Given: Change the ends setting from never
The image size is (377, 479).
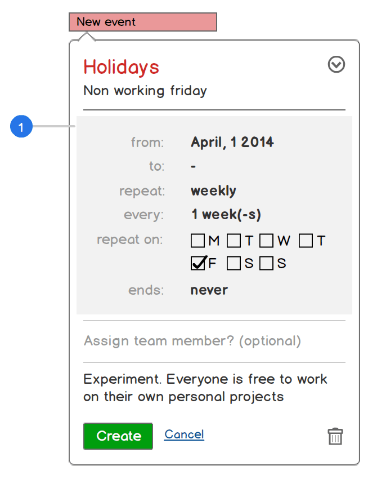Looking at the screenshot, I should (x=208, y=290).
